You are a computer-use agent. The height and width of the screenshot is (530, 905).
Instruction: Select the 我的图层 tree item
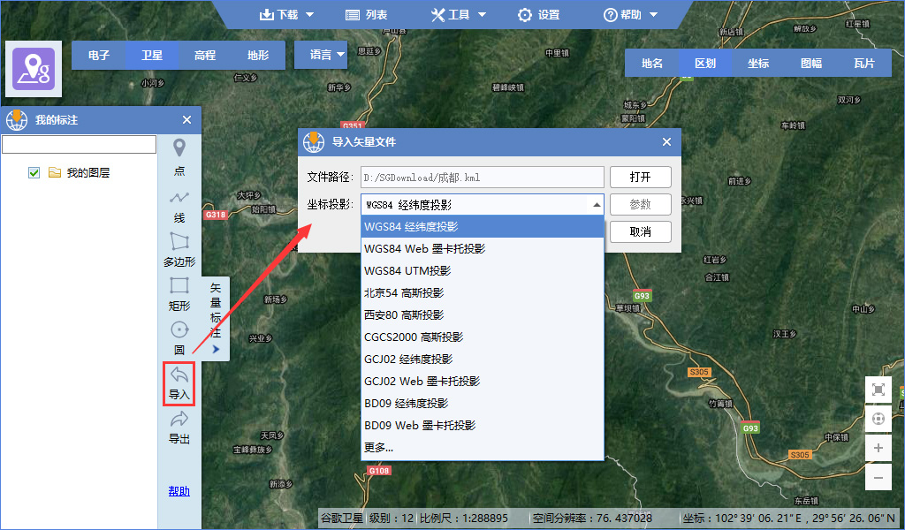[87, 172]
